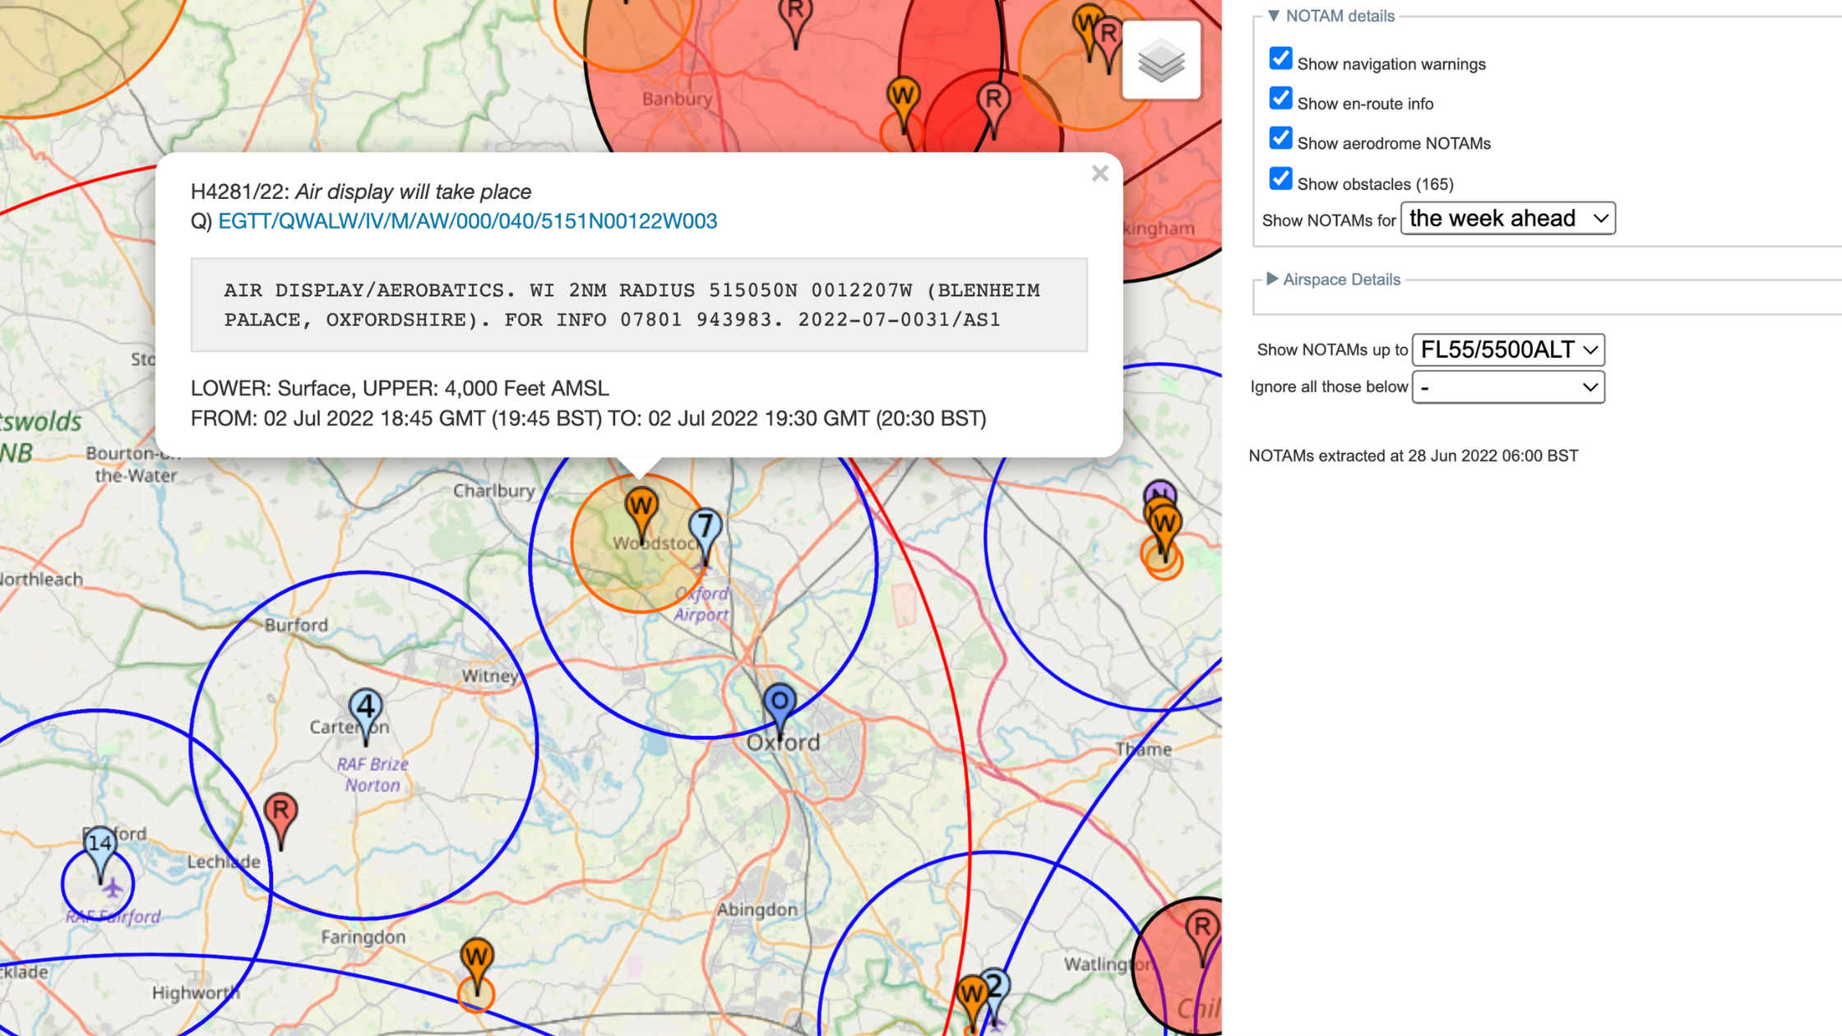Uncheck Show obstacles
Image resolution: width=1842 pixels, height=1036 pixels.
[1280, 178]
